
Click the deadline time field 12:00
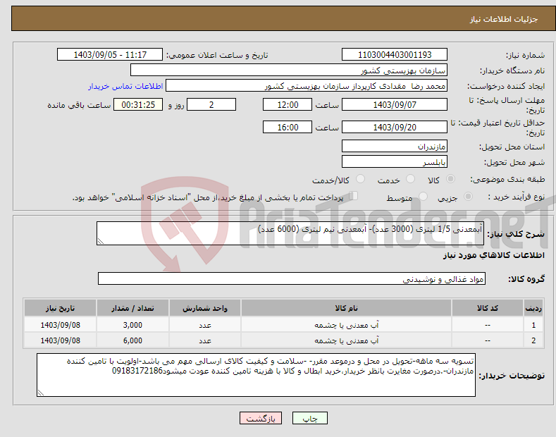(288, 104)
